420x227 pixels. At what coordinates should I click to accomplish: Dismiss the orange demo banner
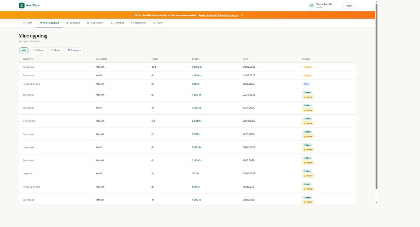[242, 15]
